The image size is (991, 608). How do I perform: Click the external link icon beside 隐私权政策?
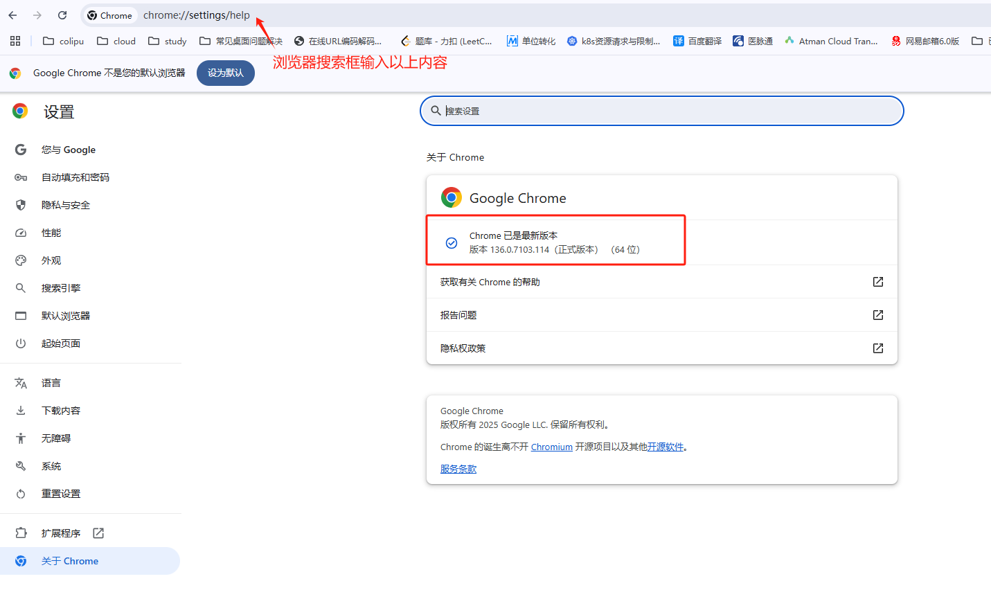pyautogui.click(x=877, y=348)
